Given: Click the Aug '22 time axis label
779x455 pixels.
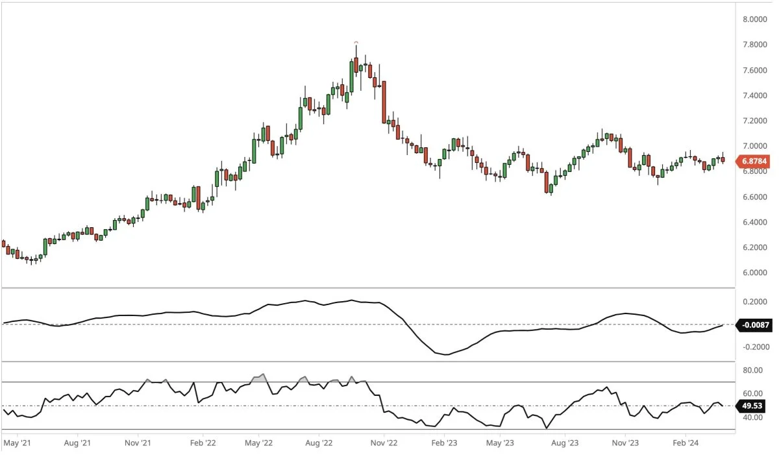Looking at the screenshot, I should tap(319, 443).
